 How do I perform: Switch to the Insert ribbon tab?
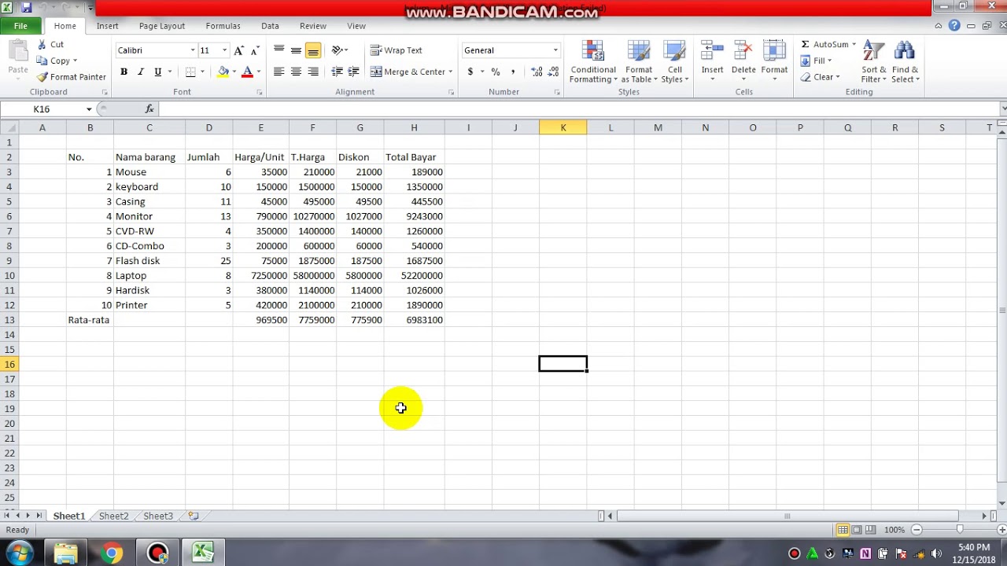click(108, 26)
